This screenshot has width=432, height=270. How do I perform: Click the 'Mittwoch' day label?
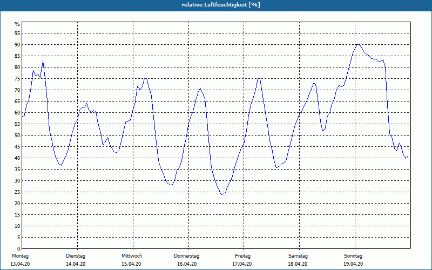tap(132, 256)
